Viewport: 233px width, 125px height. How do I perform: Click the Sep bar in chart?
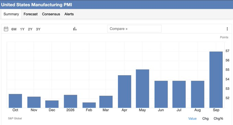(216, 80)
